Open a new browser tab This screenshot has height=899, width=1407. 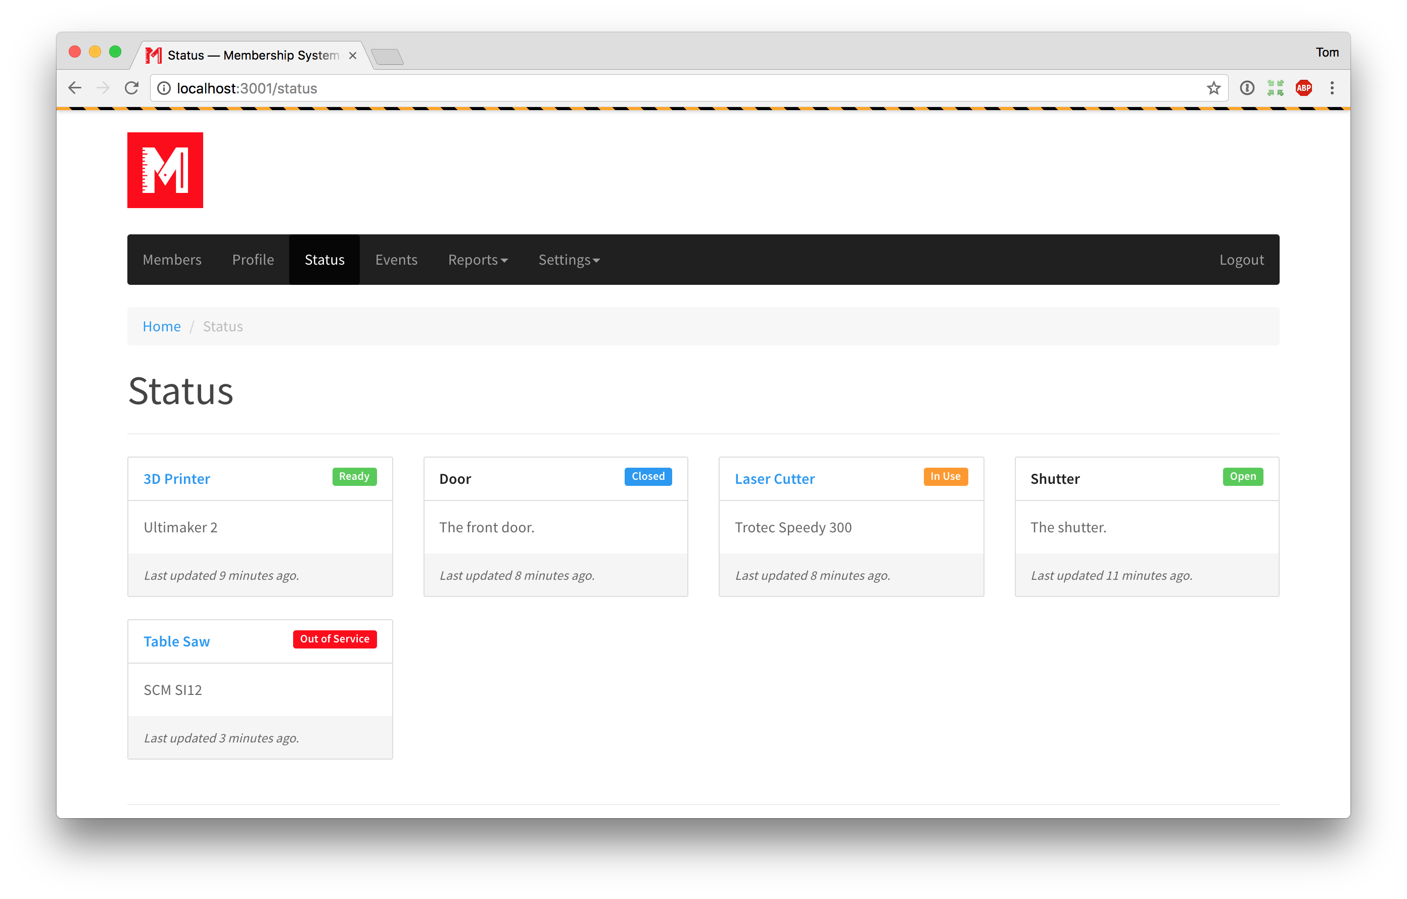387,57
